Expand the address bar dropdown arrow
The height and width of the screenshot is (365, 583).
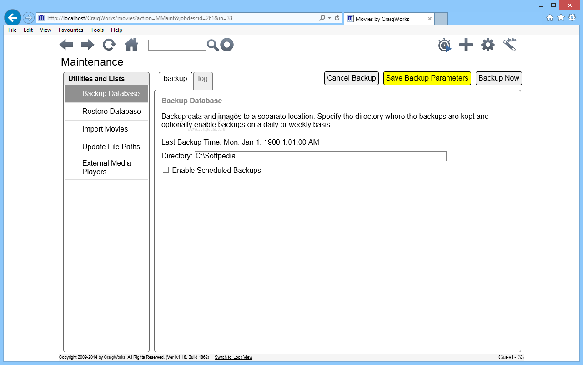329,18
